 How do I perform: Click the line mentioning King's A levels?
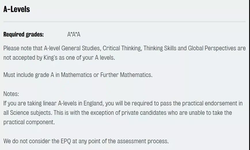59,58
